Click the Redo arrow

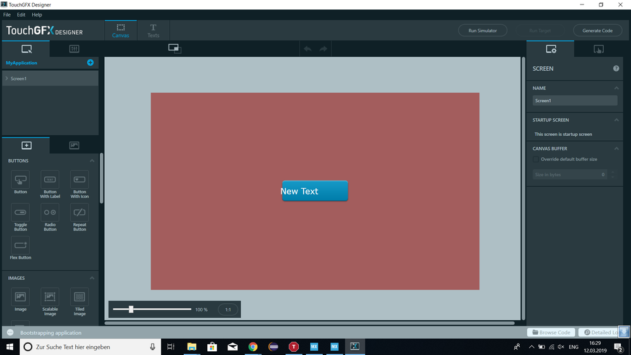pos(323,49)
